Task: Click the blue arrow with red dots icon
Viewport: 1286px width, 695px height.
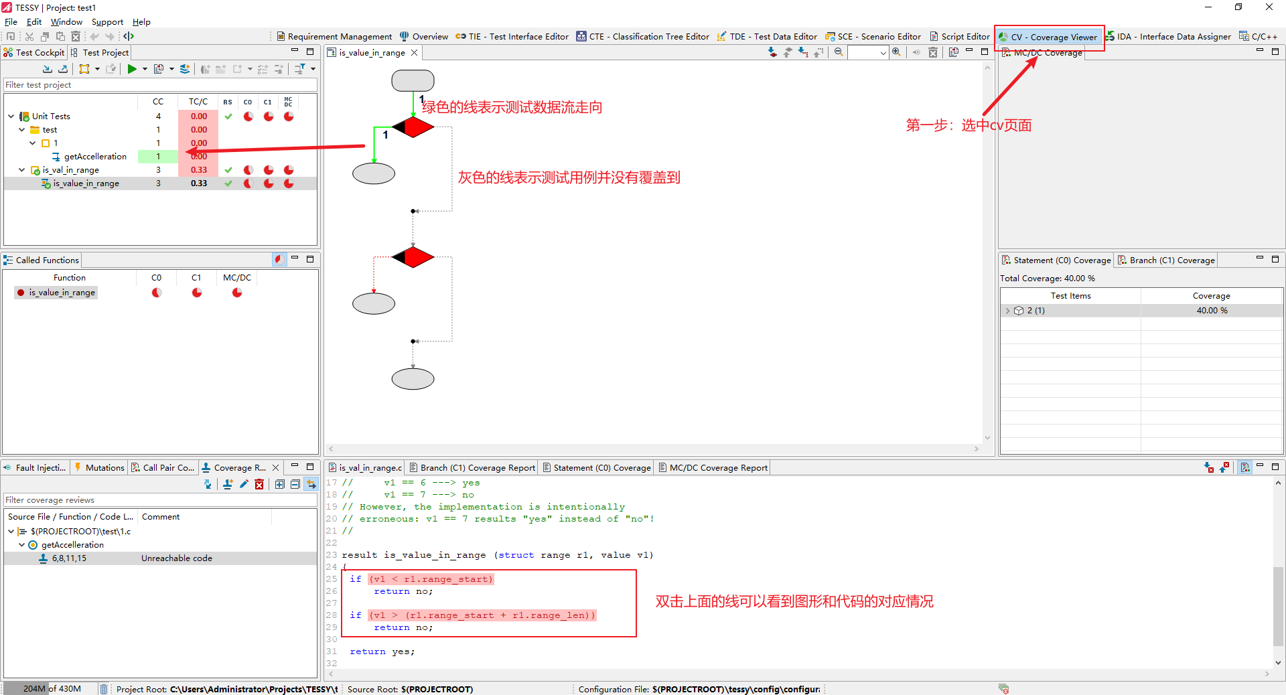Action: [803, 52]
